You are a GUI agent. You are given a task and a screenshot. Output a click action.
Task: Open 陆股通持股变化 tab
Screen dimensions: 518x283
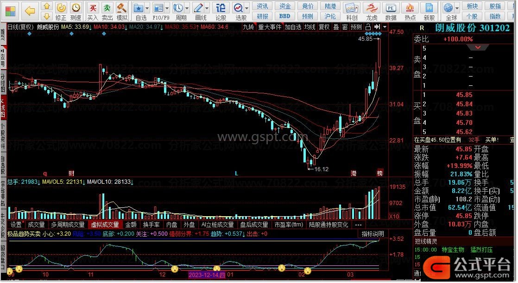coord(328,225)
